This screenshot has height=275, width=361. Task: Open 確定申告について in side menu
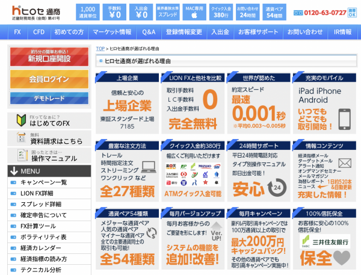(49, 215)
